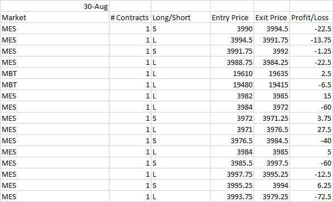The image size is (333, 202).
Task: Select the entry price cell 3976.5
Action: click(232, 140)
